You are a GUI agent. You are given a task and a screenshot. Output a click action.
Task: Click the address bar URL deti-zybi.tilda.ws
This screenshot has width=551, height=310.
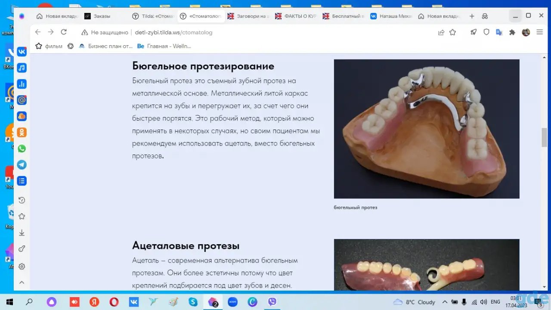[x=173, y=32]
